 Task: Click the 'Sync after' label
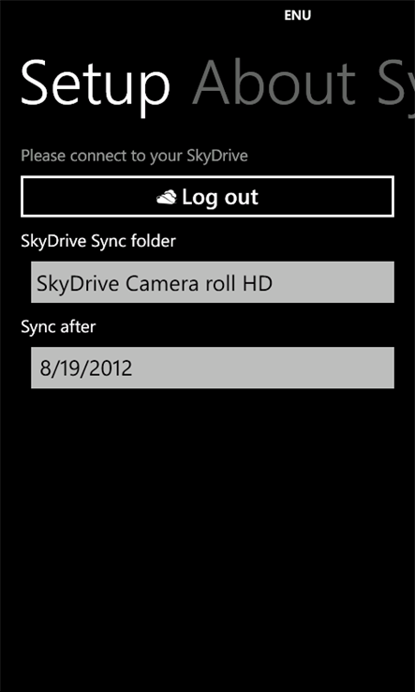coord(58,327)
